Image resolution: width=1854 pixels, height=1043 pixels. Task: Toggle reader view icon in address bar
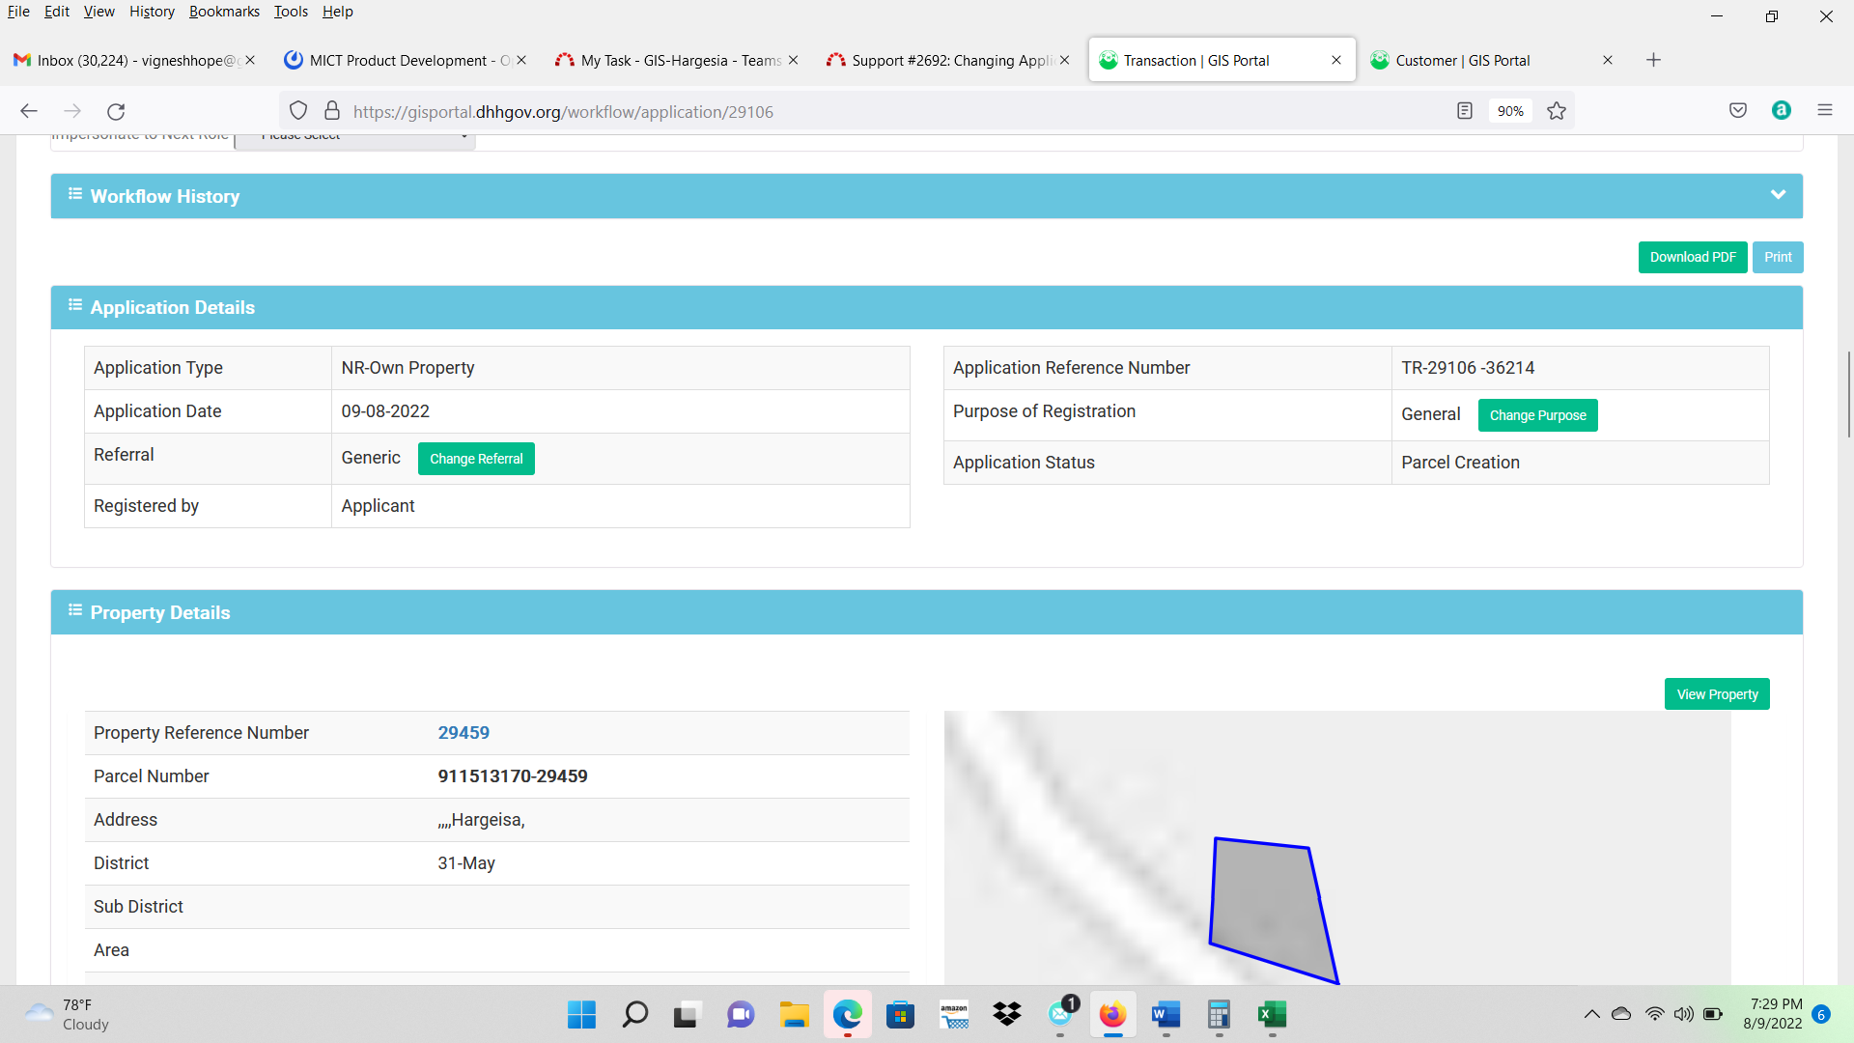click(x=1465, y=111)
